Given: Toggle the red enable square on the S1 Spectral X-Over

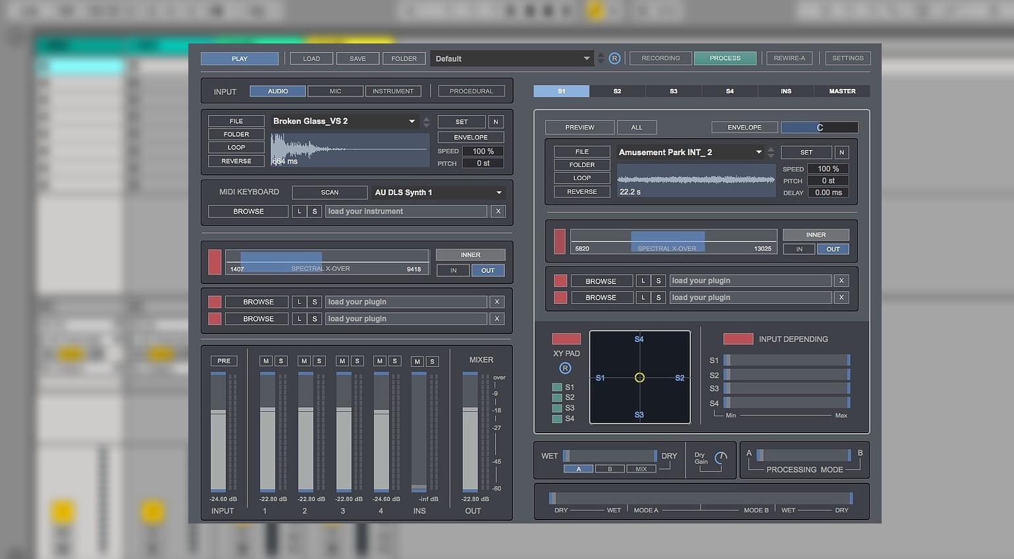Looking at the screenshot, I should pyautogui.click(x=560, y=241).
